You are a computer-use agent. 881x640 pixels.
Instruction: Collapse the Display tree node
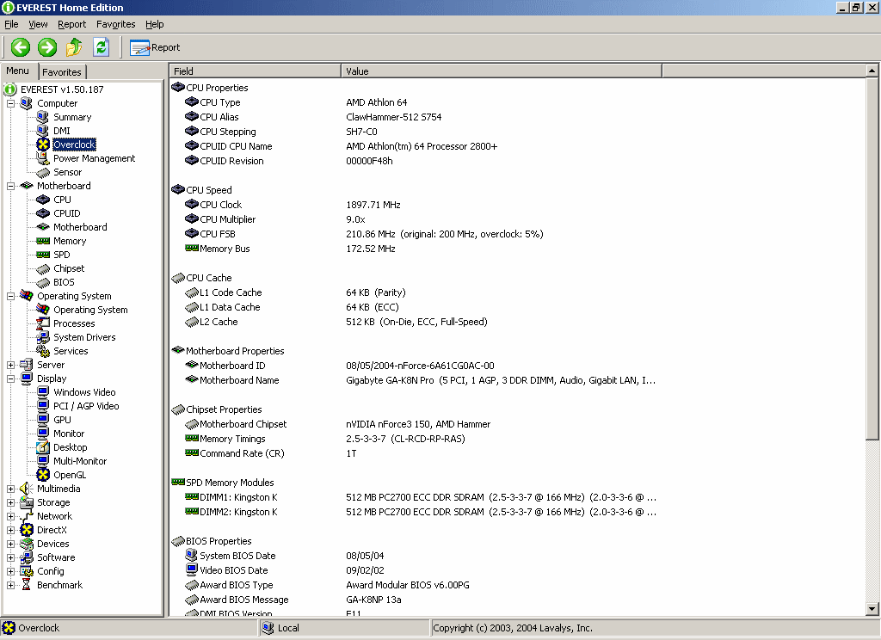pyautogui.click(x=10, y=378)
